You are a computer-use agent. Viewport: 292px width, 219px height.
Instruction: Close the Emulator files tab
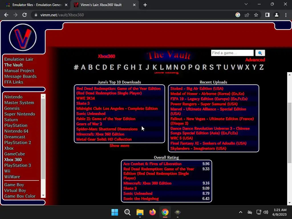tap(66, 5)
